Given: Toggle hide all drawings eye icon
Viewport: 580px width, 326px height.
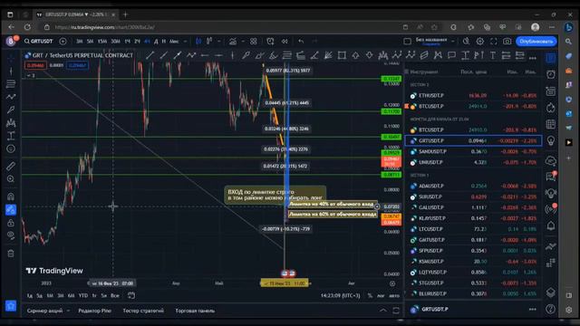Looking at the screenshot, I should pyautogui.click(x=11, y=235).
